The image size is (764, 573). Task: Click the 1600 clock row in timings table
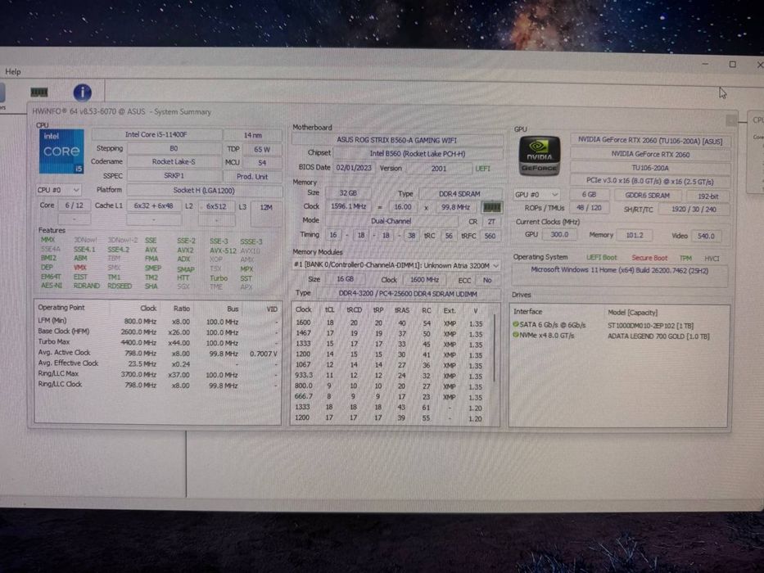point(391,323)
